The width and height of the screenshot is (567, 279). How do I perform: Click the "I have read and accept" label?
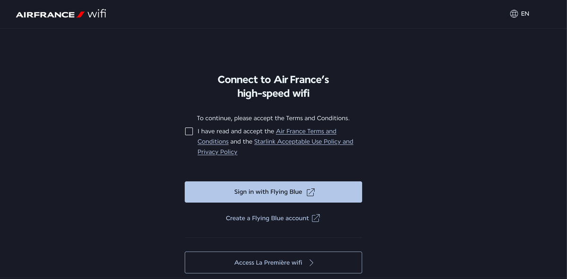[236, 131]
